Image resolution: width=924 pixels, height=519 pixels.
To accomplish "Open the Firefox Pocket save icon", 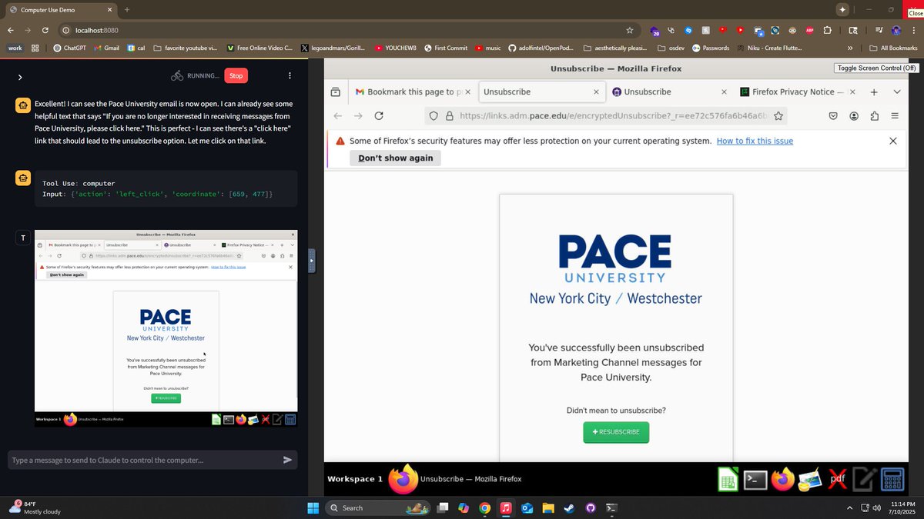I will [833, 116].
